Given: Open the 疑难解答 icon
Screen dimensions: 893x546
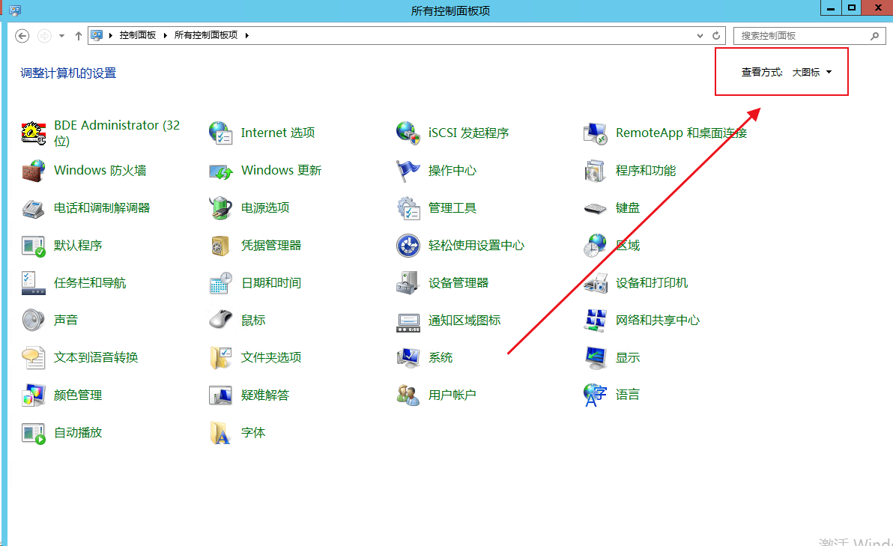Looking at the screenshot, I should coord(220,395).
